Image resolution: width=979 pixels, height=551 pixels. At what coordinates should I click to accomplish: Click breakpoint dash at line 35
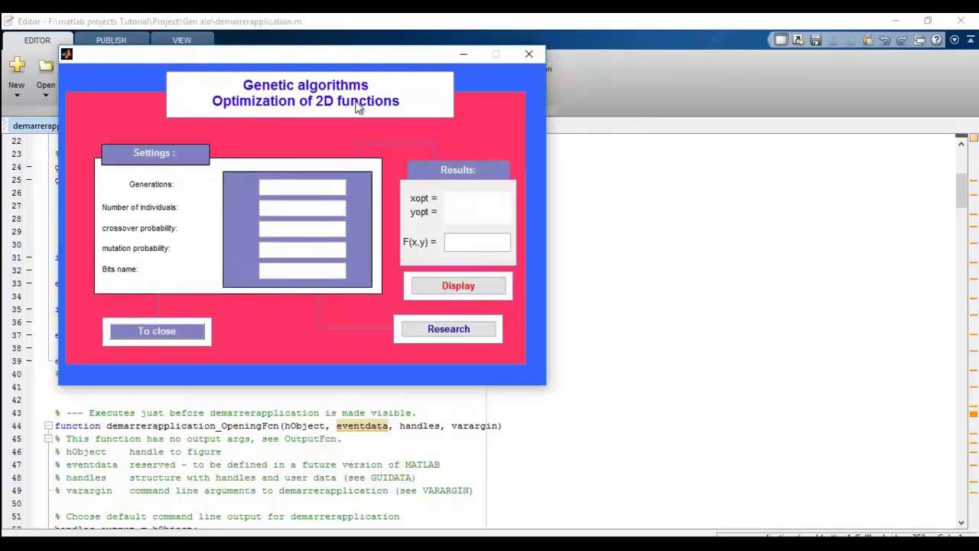coord(29,310)
